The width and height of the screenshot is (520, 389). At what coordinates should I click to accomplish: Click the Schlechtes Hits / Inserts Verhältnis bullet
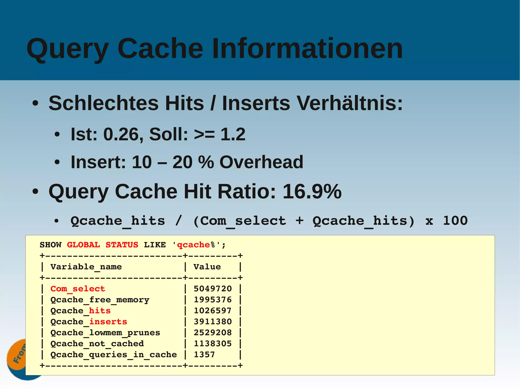(x=225, y=103)
